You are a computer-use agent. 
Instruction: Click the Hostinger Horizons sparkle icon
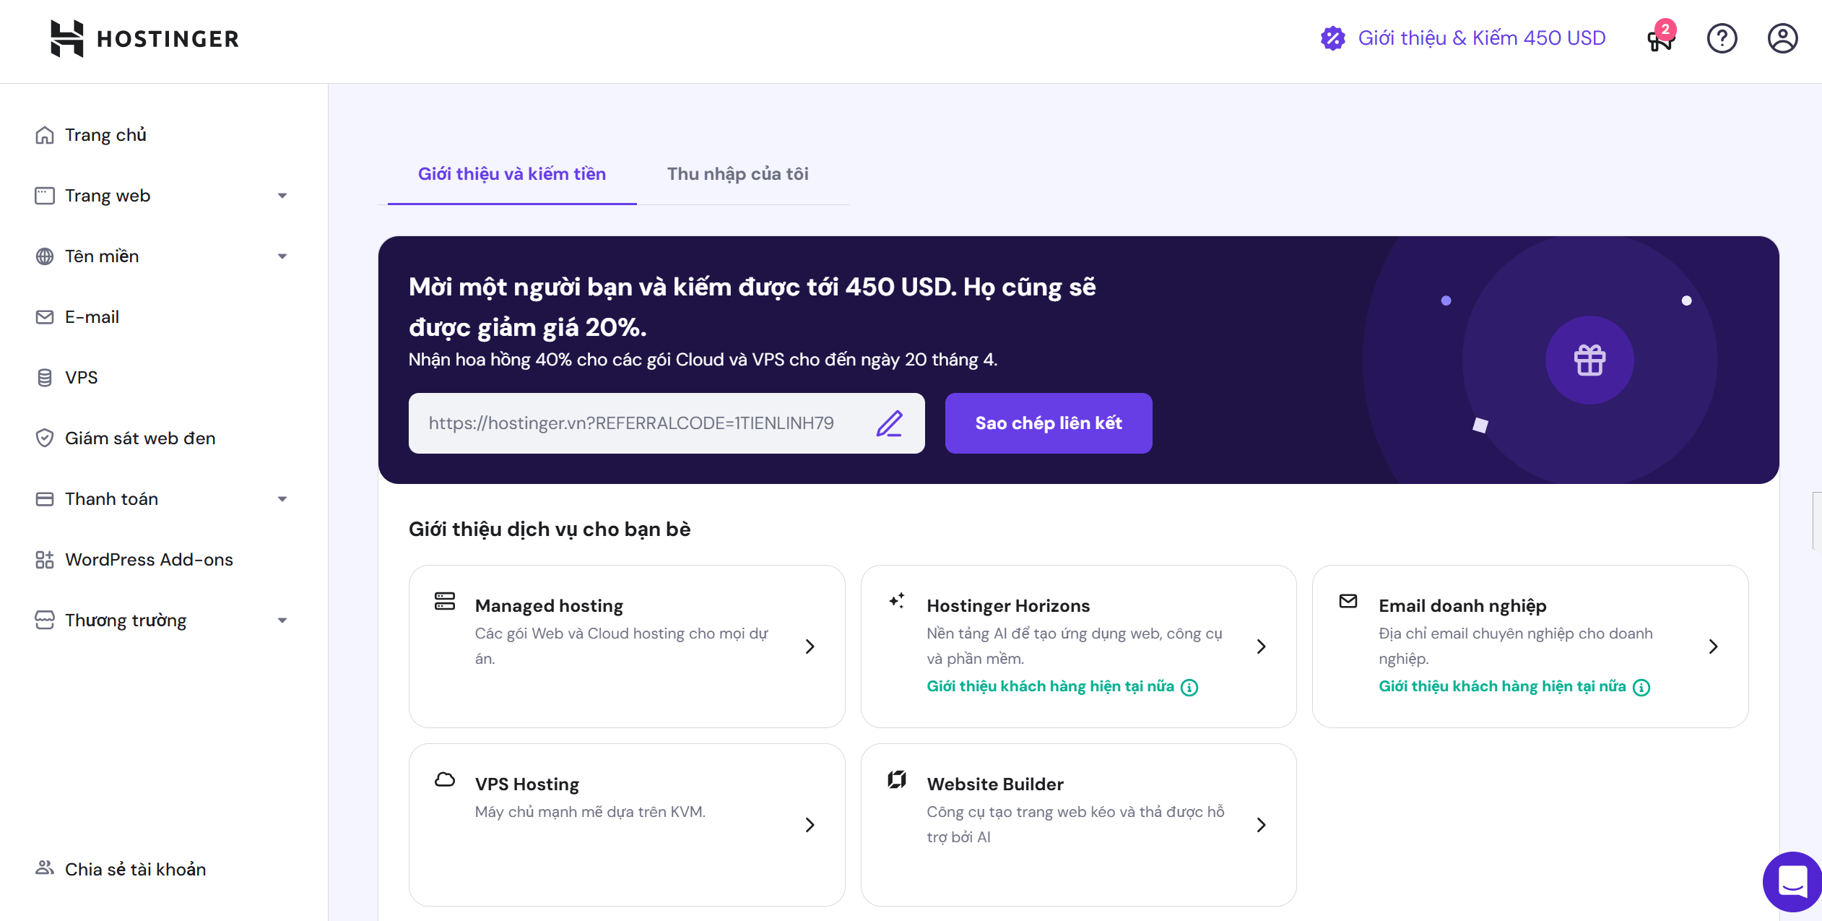click(x=897, y=601)
